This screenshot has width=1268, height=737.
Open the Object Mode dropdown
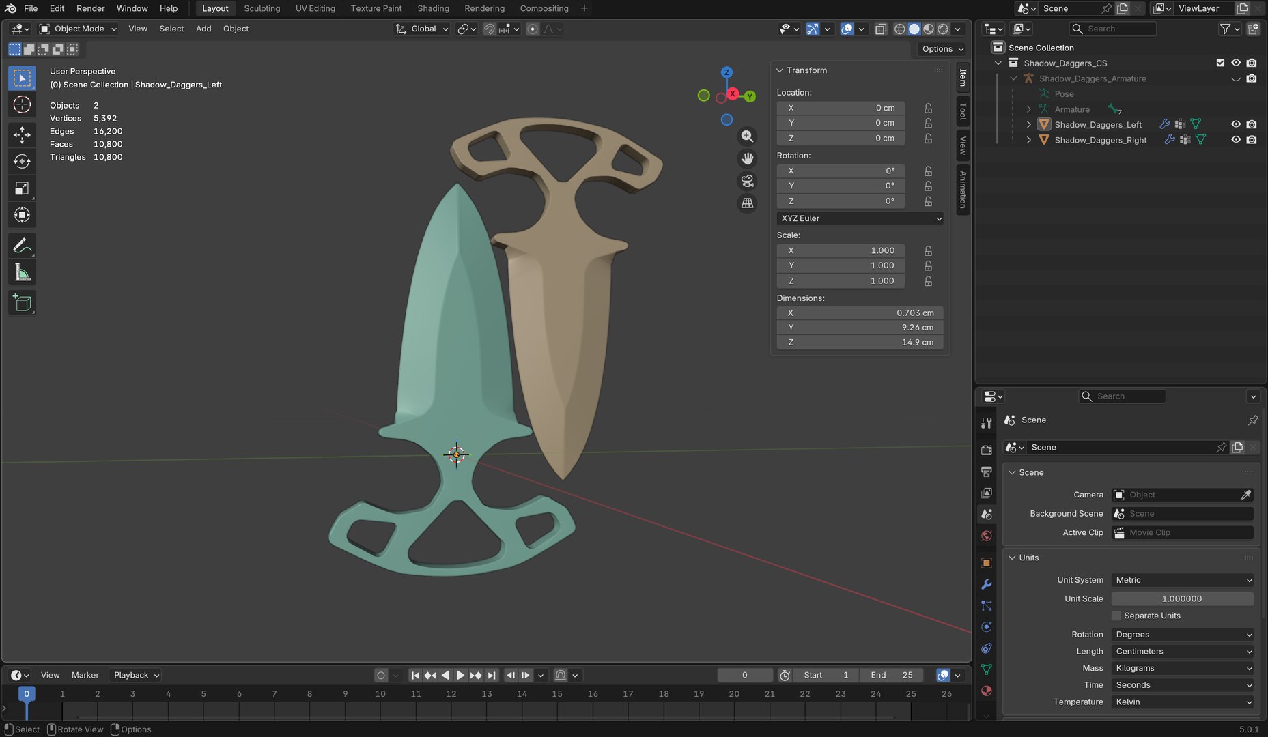78,29
